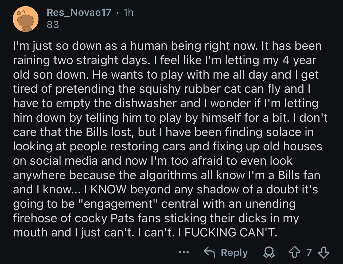The height and width of the screenshot is (264, 343).
Task: Click the capitalized word "KNOW"
Action: (108, 189)
